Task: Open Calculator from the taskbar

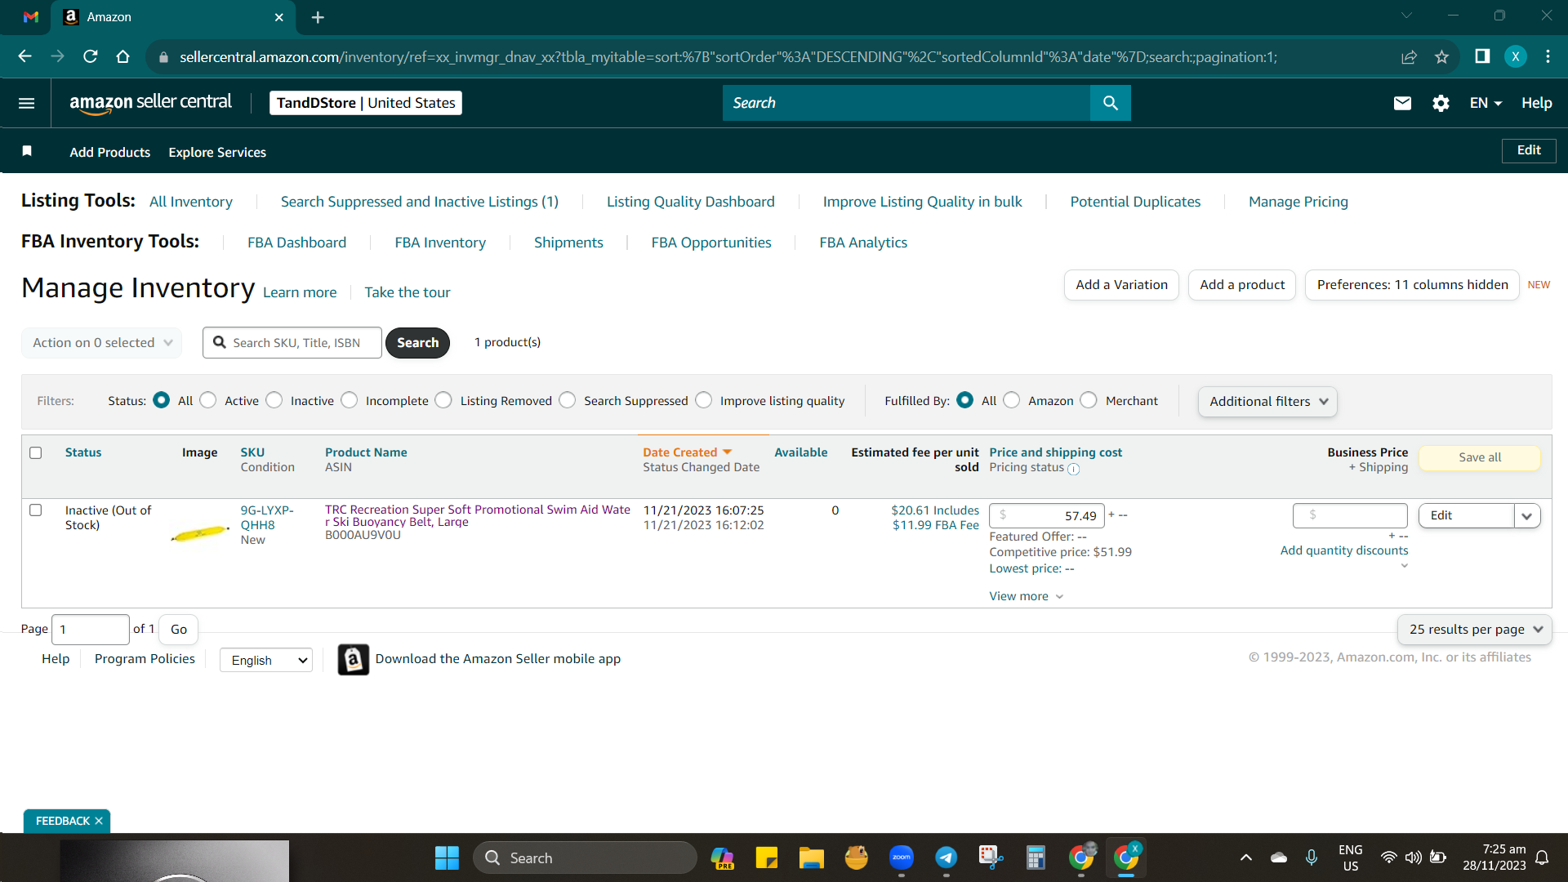Action: tap(1036, 857)
